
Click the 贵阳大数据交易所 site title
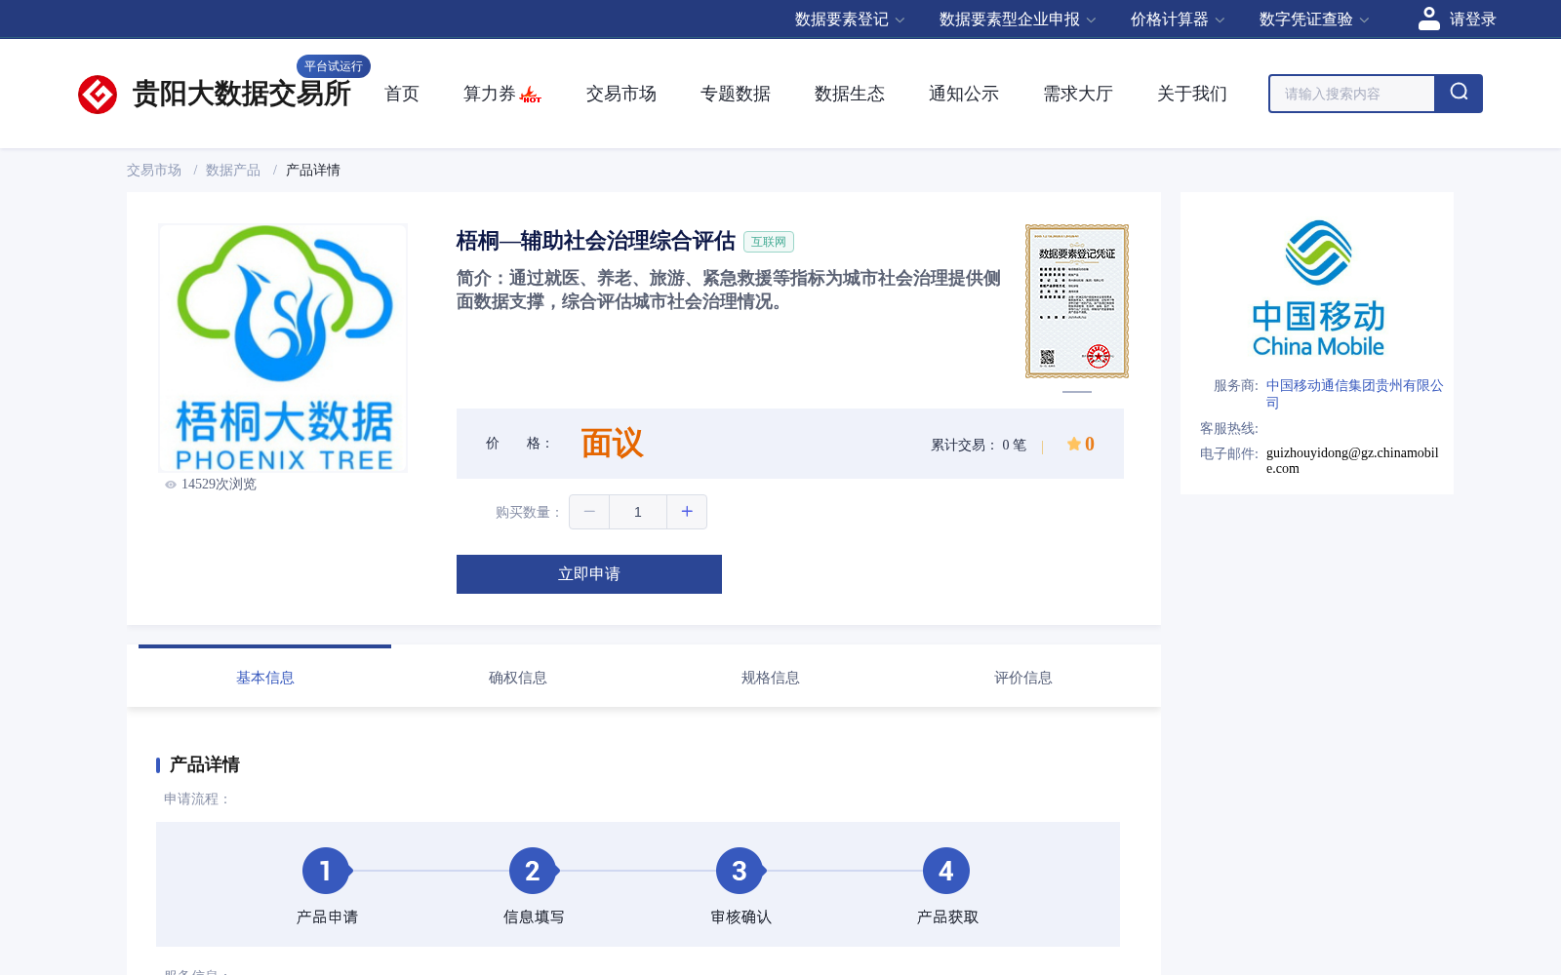tap(241, 94)
